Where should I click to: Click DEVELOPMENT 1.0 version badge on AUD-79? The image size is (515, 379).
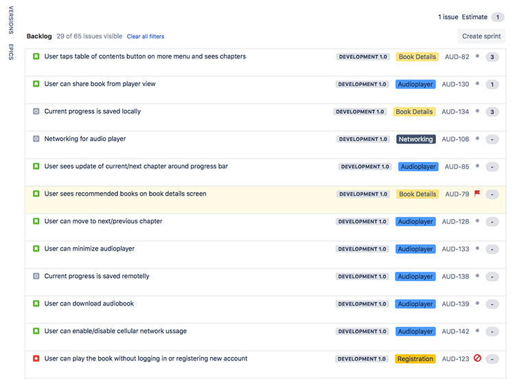click(363, 194)
